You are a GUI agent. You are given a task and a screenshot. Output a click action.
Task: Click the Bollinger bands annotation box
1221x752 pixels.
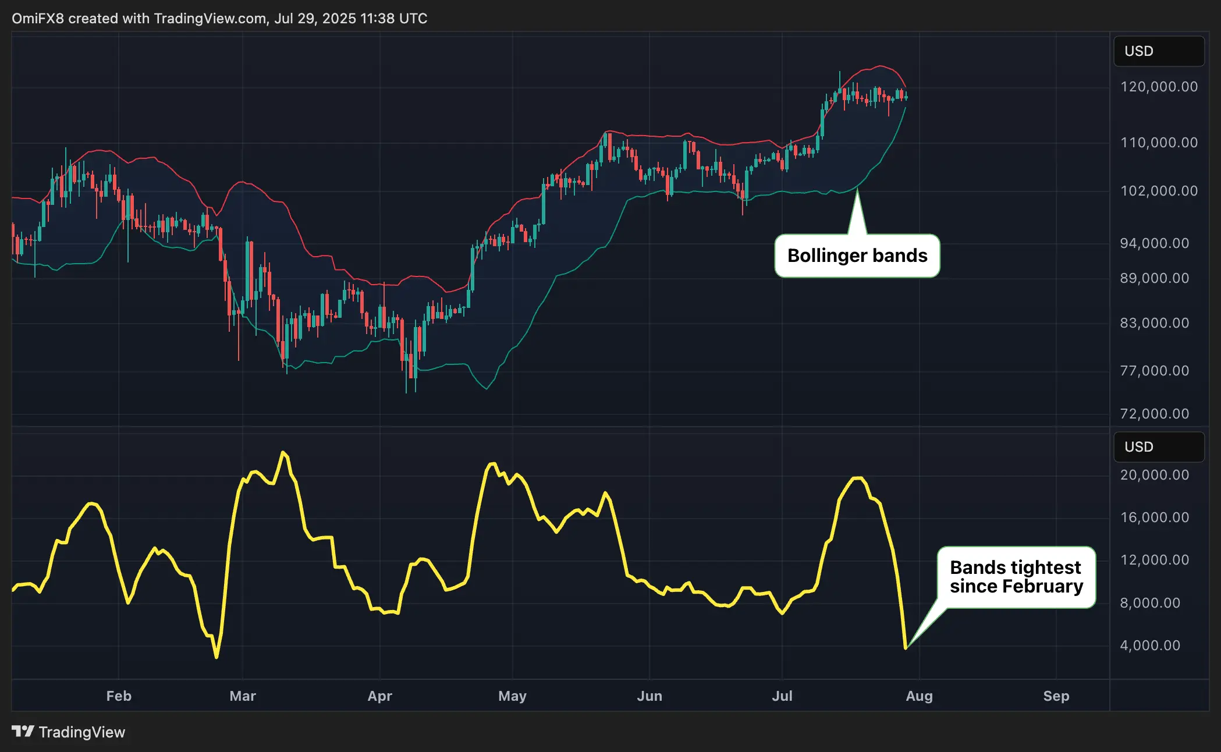(857, 256)
